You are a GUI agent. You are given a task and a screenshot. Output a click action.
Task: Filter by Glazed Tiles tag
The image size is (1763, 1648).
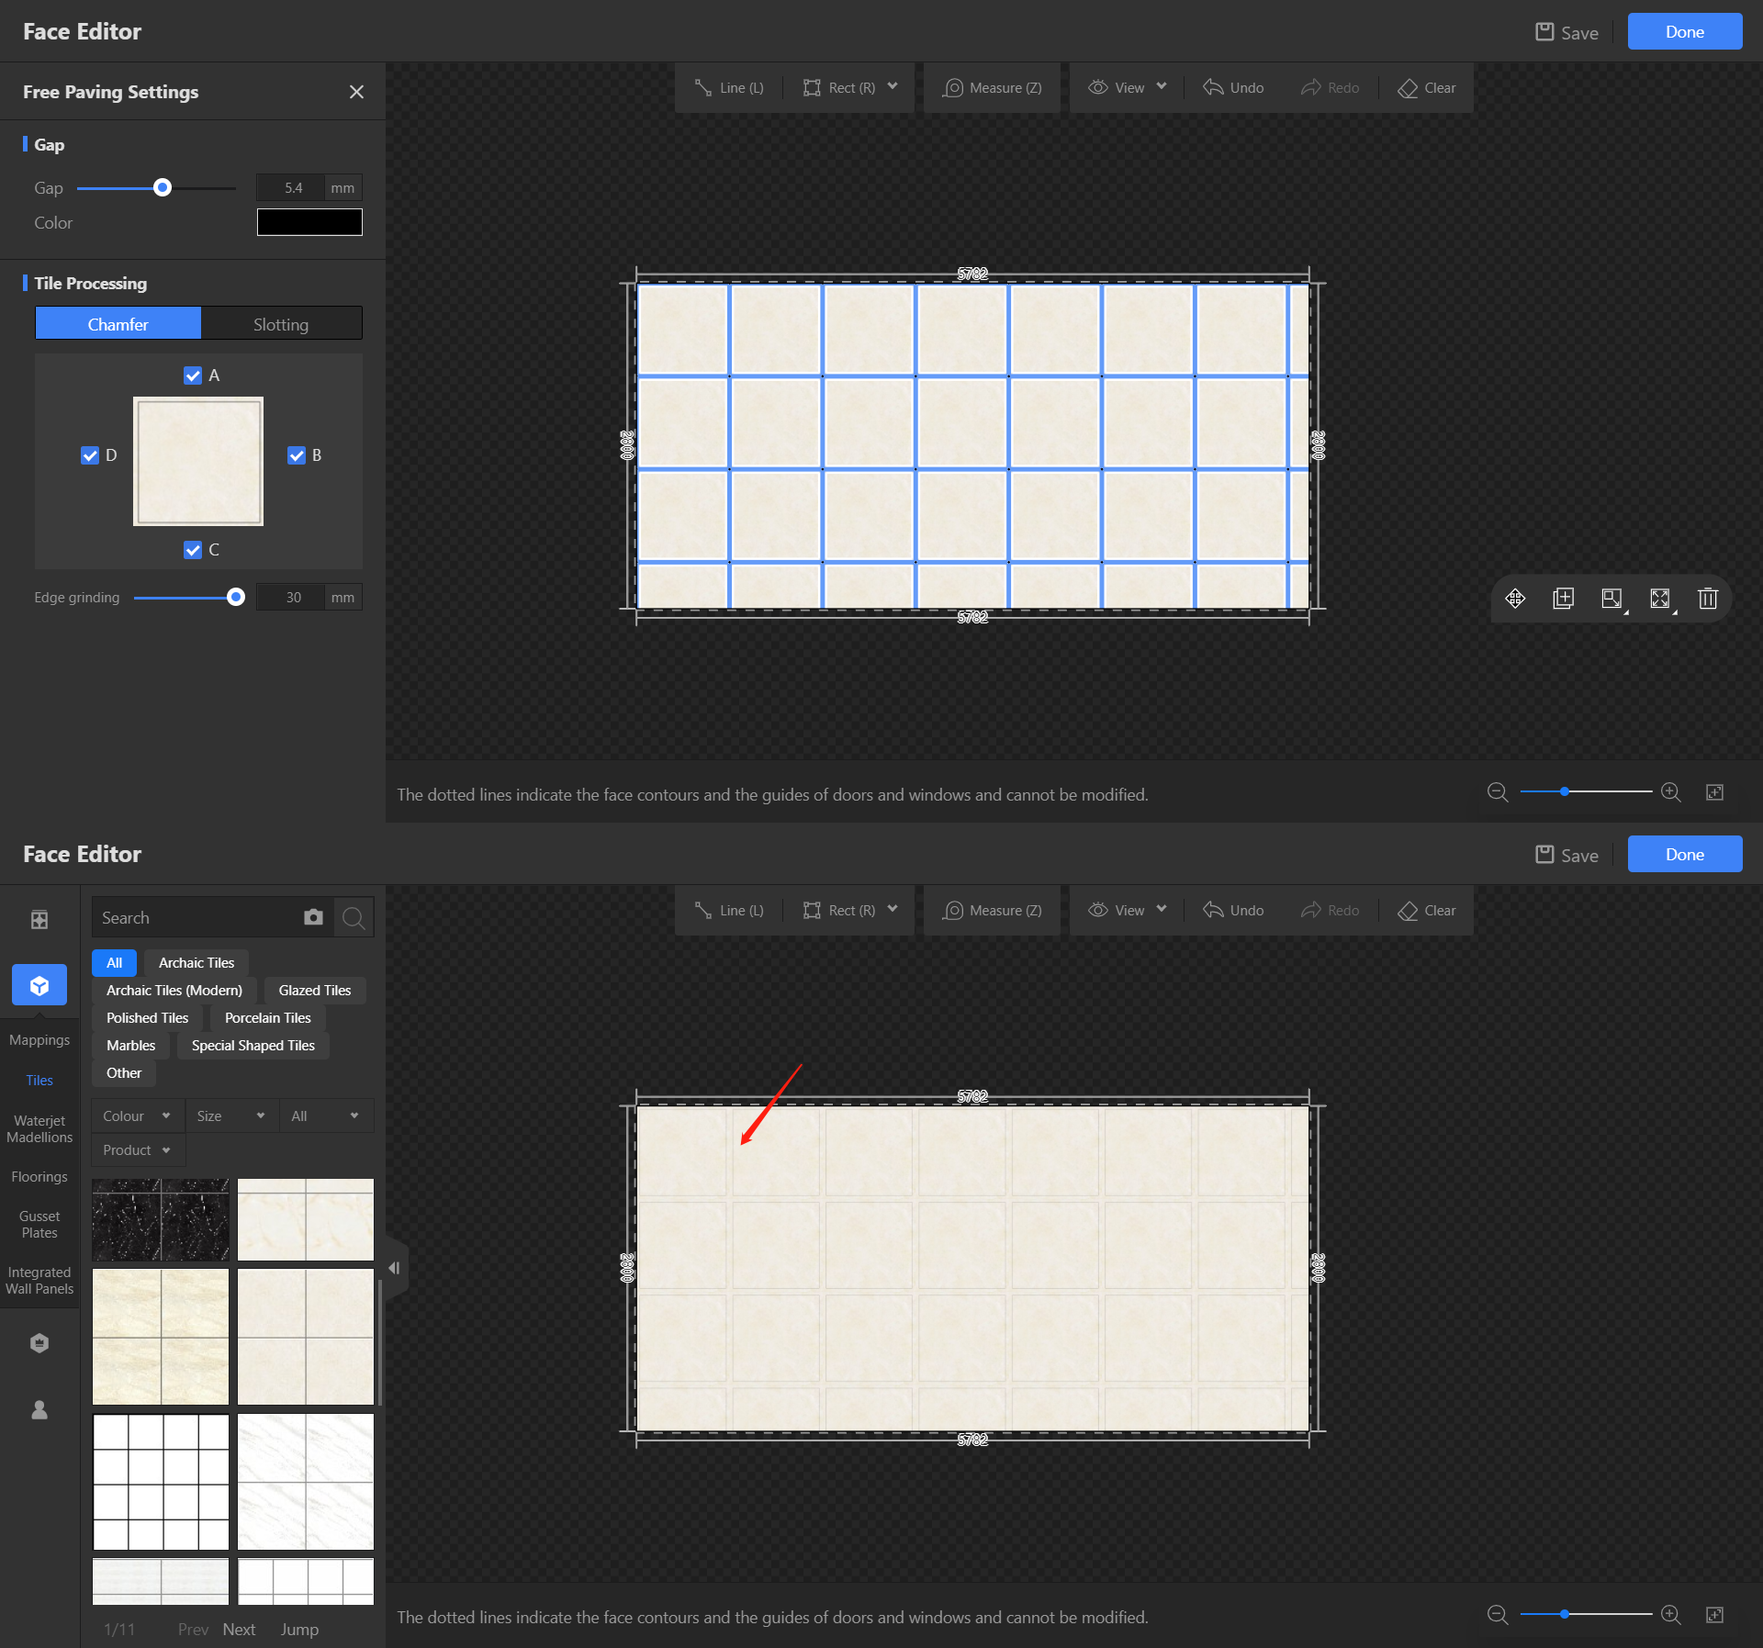314,990
